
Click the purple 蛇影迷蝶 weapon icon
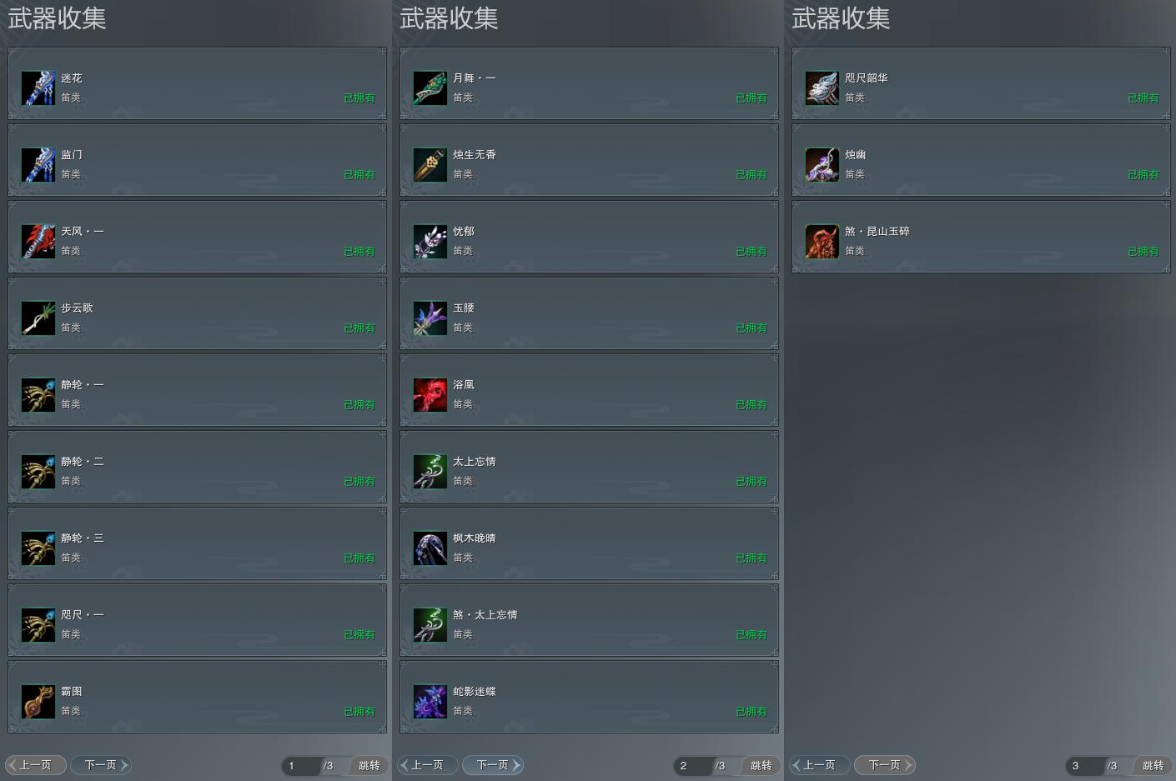point(430,701)
